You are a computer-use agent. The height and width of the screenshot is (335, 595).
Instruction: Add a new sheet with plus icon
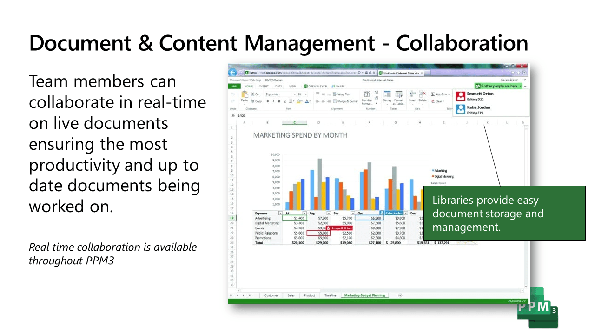pos(400,295)
